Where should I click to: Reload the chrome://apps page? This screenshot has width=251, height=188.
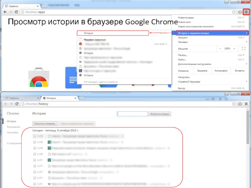click(x=16, y=12)
